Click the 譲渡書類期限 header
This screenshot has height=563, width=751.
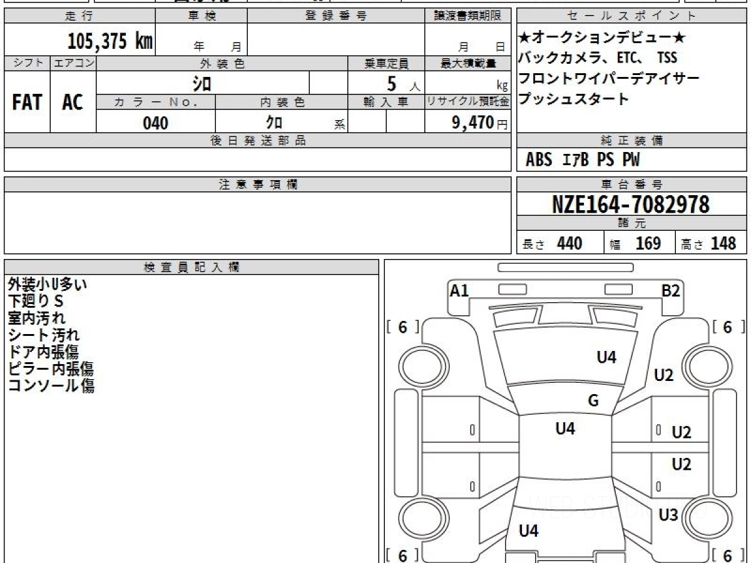pyautogui.click(x=468, y=16)
